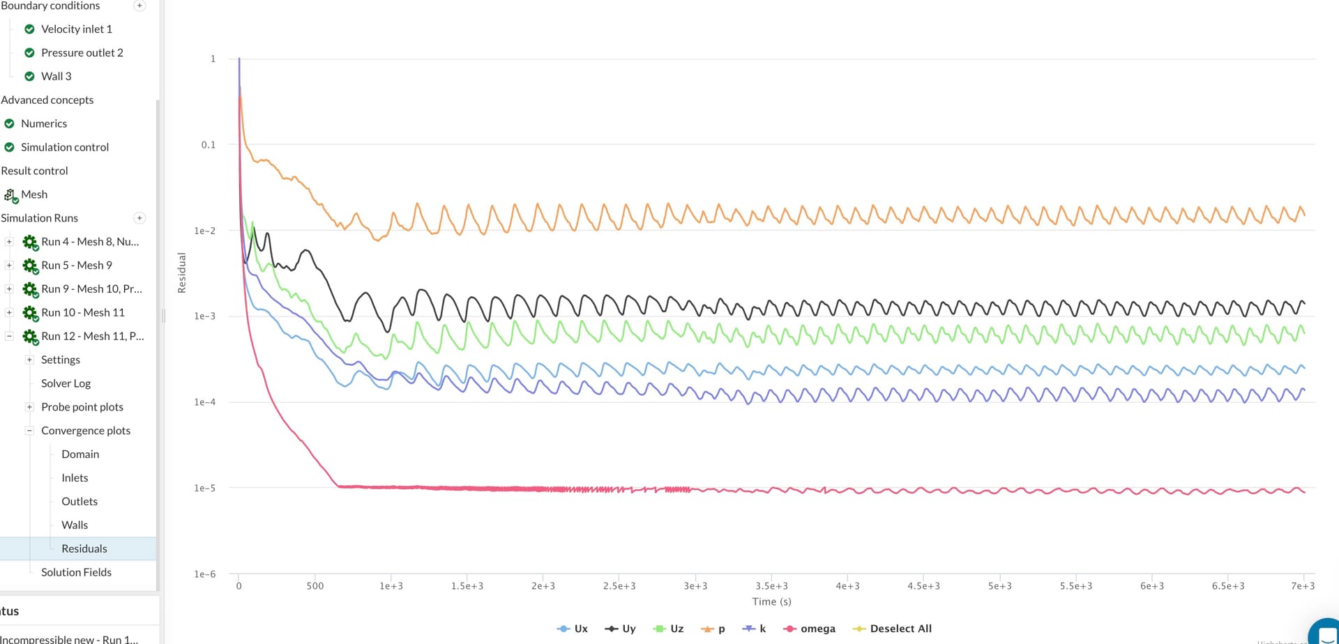Click the sidebar vertical resize handle
This screenshot has width=1339, height=644.
pyautogui.click(x=163, y=316)
